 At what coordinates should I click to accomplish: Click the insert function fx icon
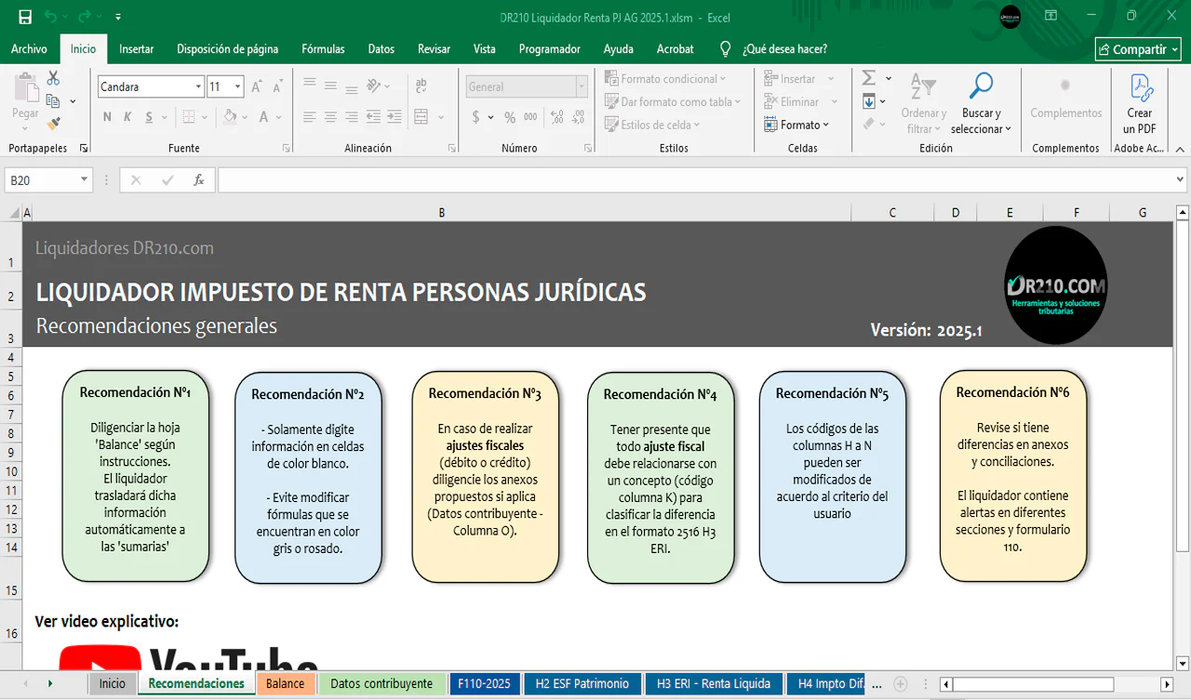coord(198,180)
